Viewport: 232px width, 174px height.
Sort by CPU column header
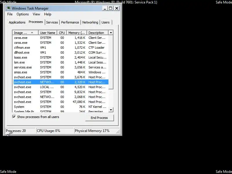[x=62, y=33]
